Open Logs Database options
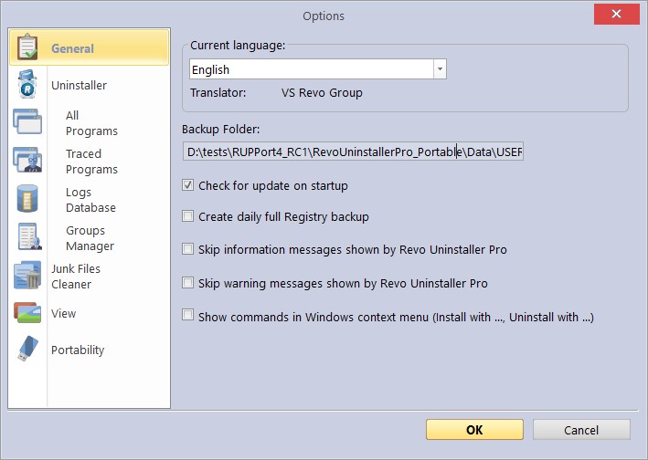This screenshot has height=460, width=648. coord(90,200)
